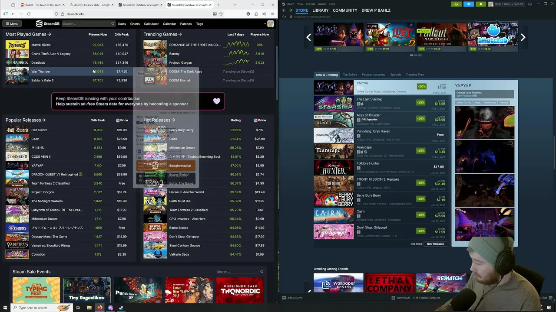Open the Games menu in Steam client
Image resolution: width=556 pixels, height=312 pixels.
[322, 4]
